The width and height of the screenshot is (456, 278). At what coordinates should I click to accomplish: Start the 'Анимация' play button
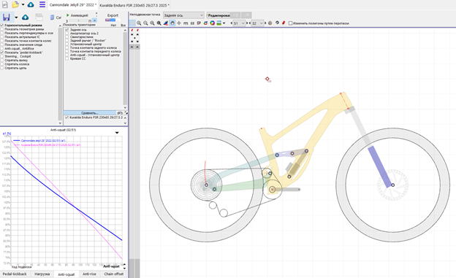coord(77,15)
